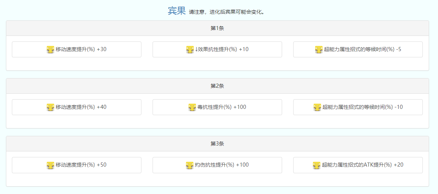
Task: Click the 第1条 panel header
Action: click(217, 28)
